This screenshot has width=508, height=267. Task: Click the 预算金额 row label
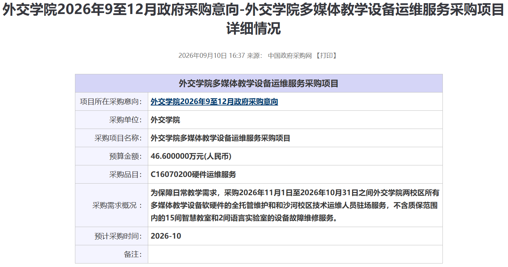[126, 156]
